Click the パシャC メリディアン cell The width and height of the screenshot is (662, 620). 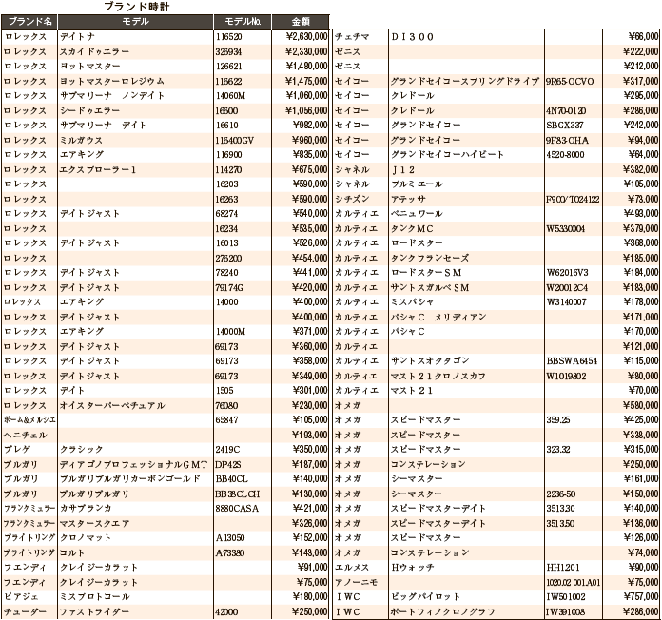[x=438, y=317]
